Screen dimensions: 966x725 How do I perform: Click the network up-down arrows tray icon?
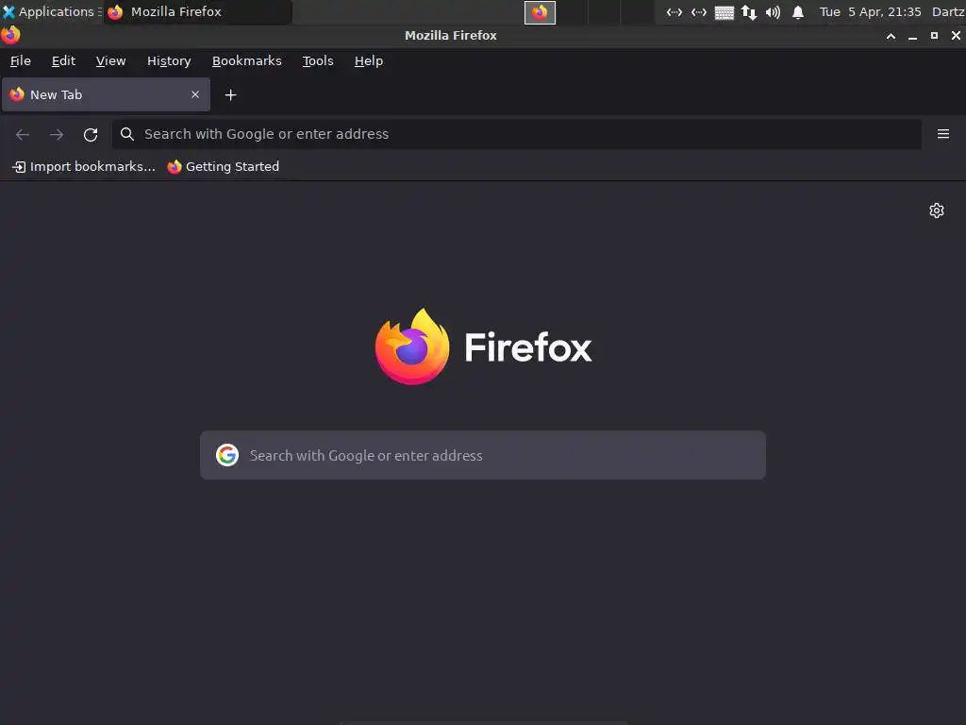pos(748,12)
